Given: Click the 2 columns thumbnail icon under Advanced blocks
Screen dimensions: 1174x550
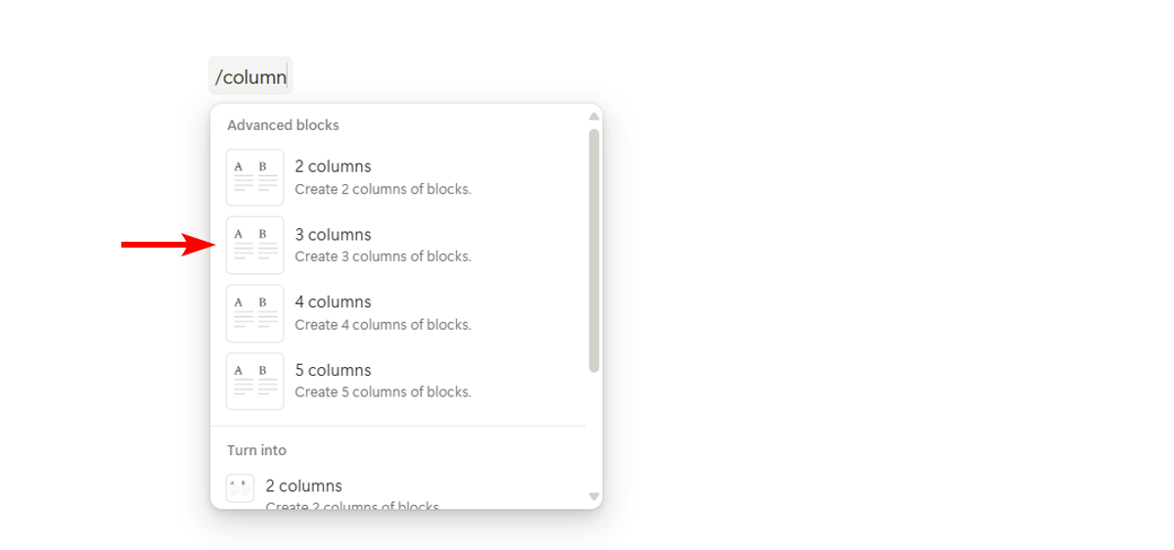Looking at the screenshot, I should coord(254,177).
